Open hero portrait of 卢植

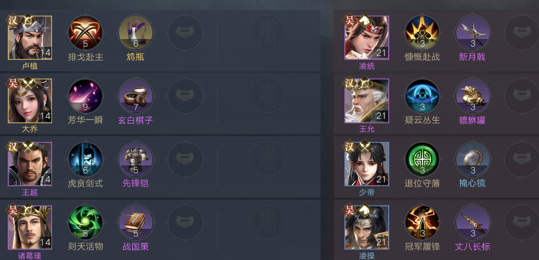tap(30, 37)
